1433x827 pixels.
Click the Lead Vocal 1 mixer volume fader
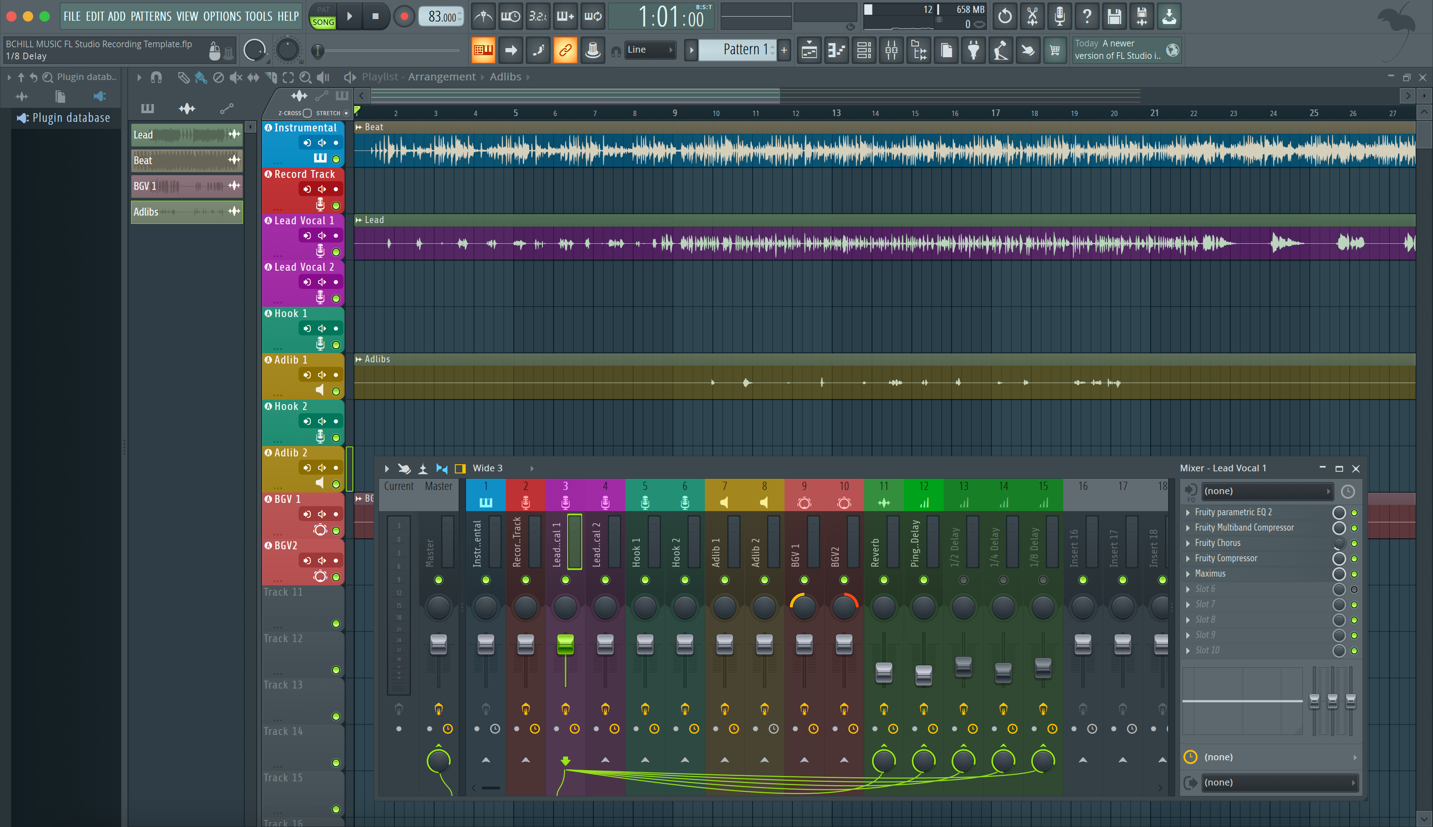pos(565,645)
